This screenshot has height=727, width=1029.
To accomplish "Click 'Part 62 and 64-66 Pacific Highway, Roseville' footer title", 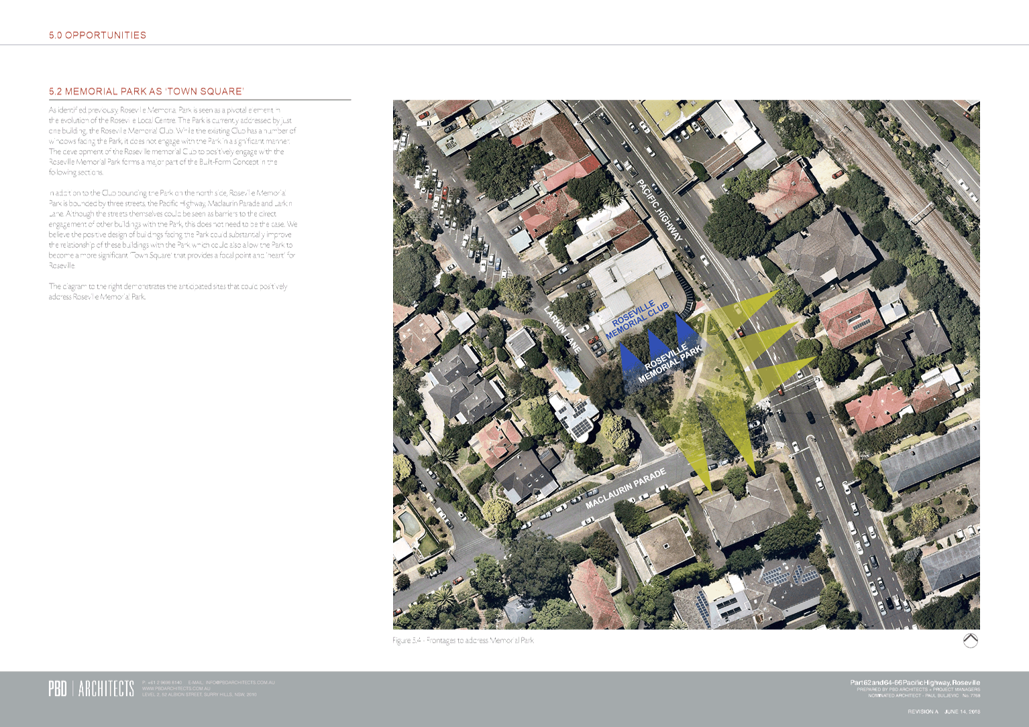I will pos(915,682).
